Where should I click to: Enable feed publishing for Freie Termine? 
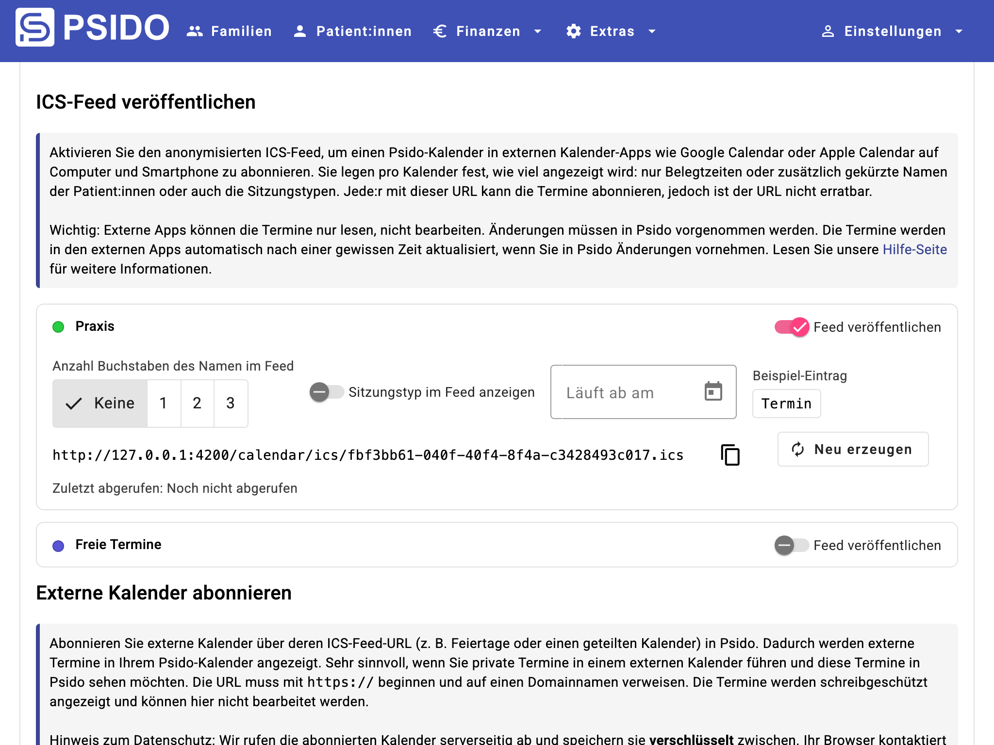click(792, 545)
